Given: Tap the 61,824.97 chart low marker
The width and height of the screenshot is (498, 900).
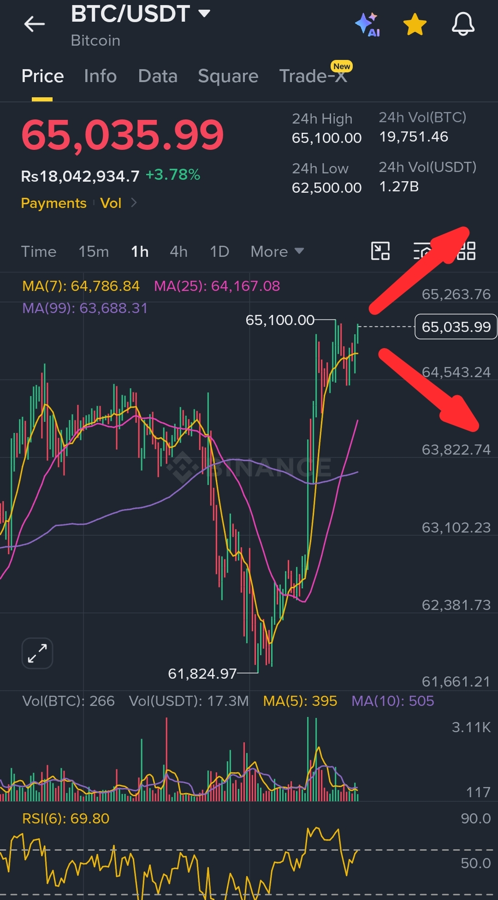Looking at the screenshot, I should point(202,674).
